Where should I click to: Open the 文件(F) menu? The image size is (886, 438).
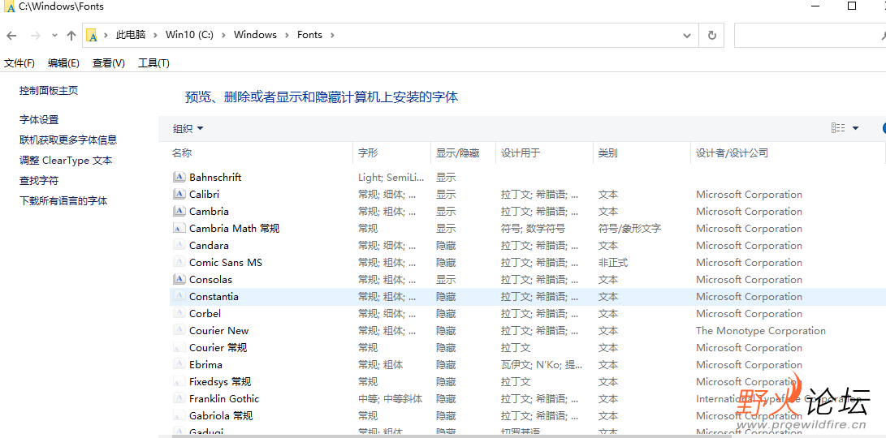click(x=19, y=63)
